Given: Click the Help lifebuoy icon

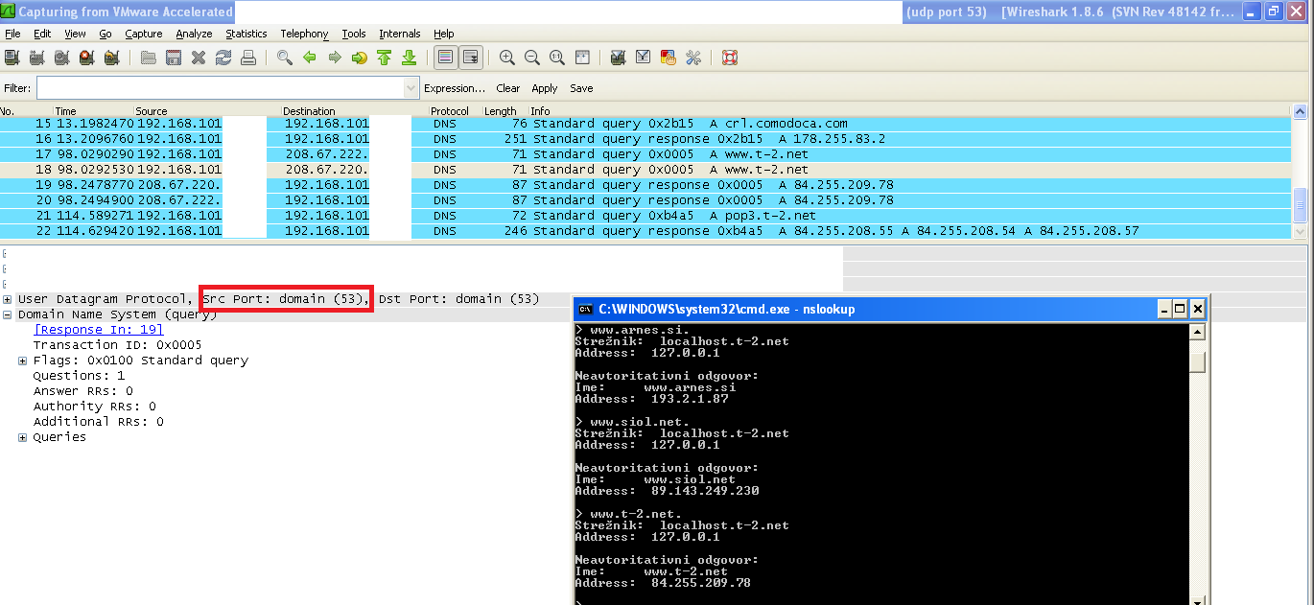Looking at the screenshot, I should coord(730,58).
